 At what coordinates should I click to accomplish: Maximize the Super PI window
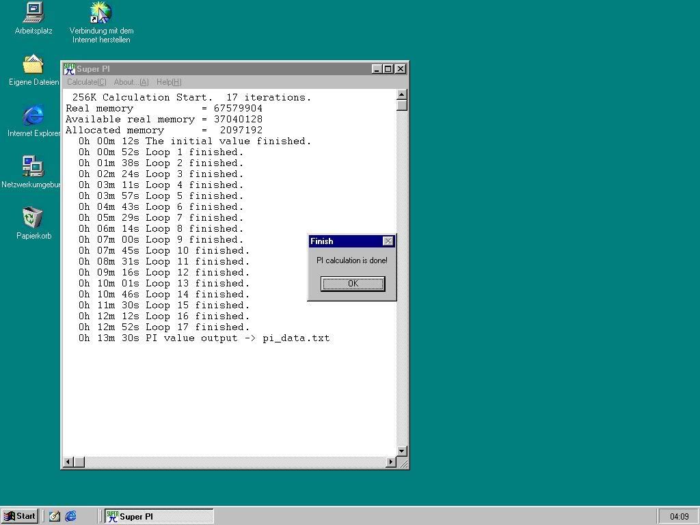[x=388, y=69]
